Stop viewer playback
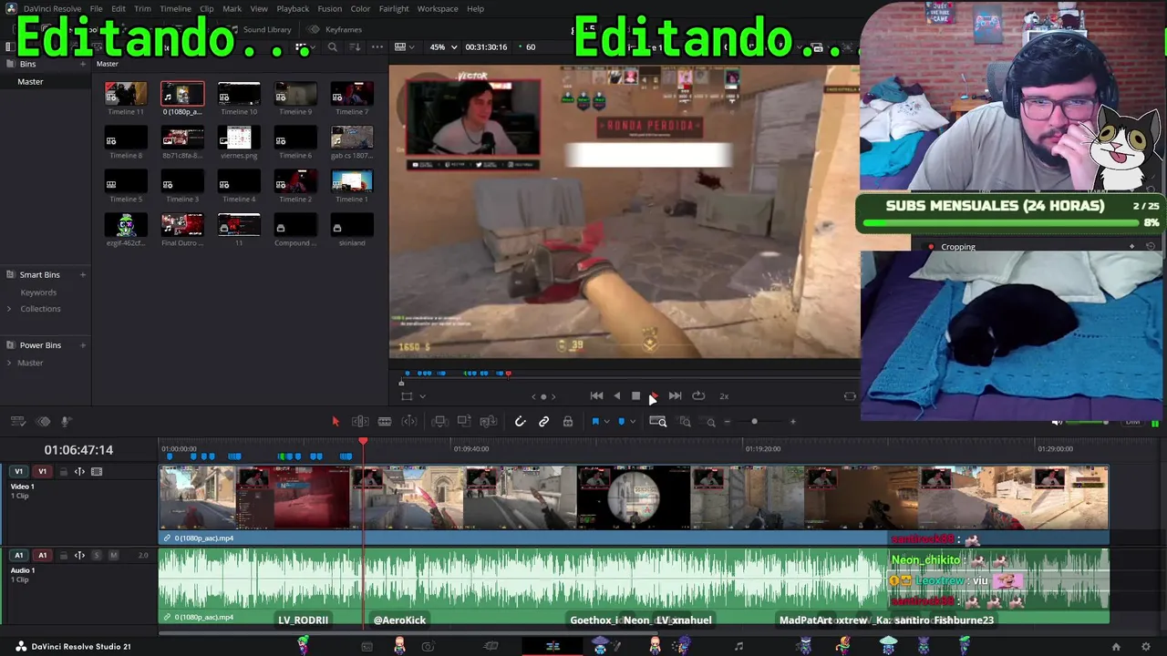Image resolution: width=1167 pixels, height=656 pixels. 635,395
